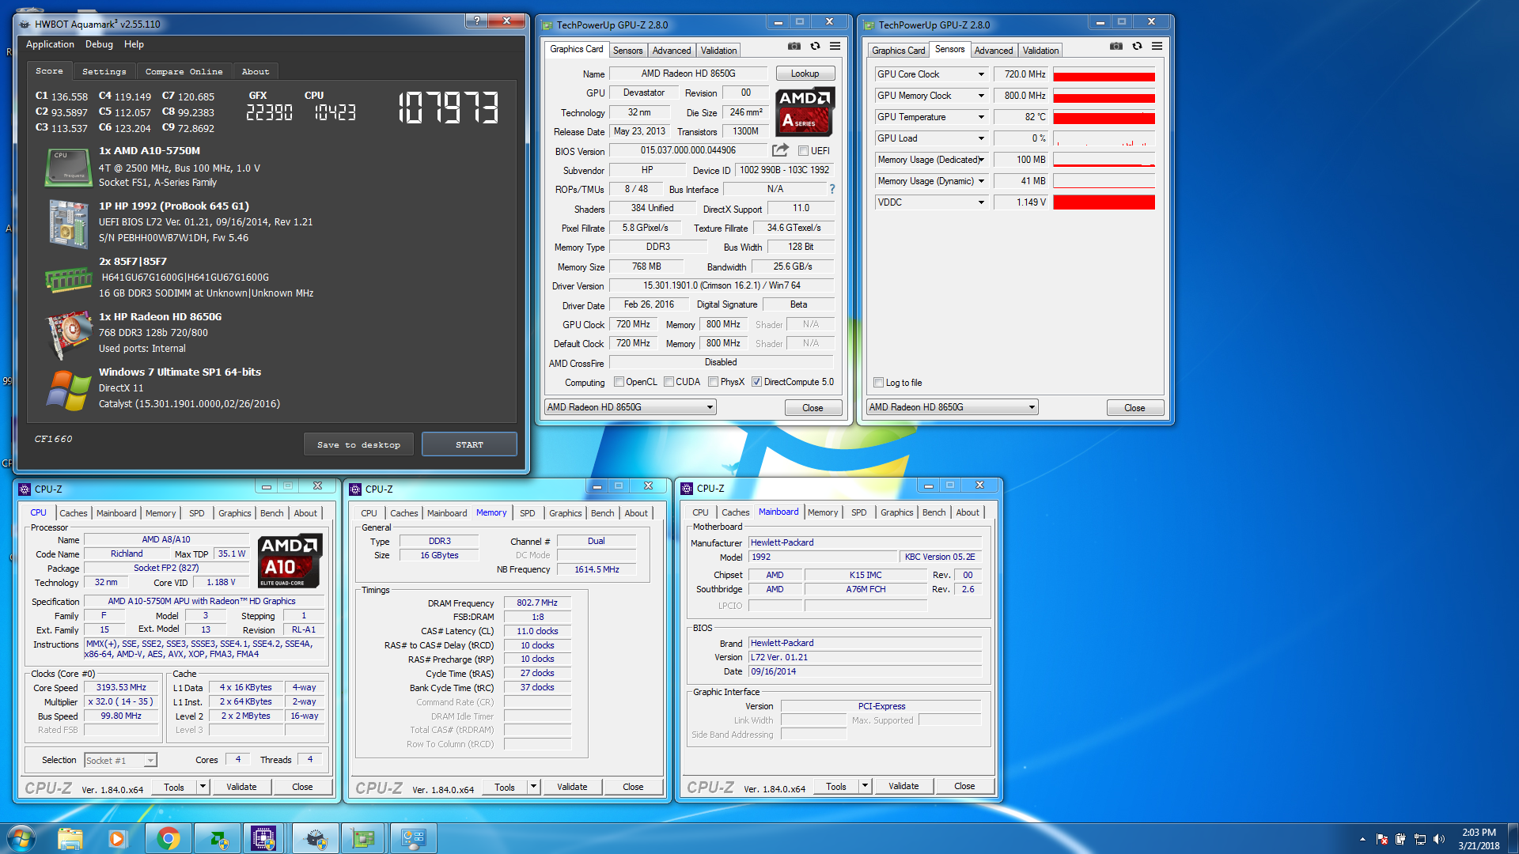Viewport: 1519px width, 854px height.
Task: Open Socket #1 selection dropdown in CPU-Z
Action: [x=120, y=761]
